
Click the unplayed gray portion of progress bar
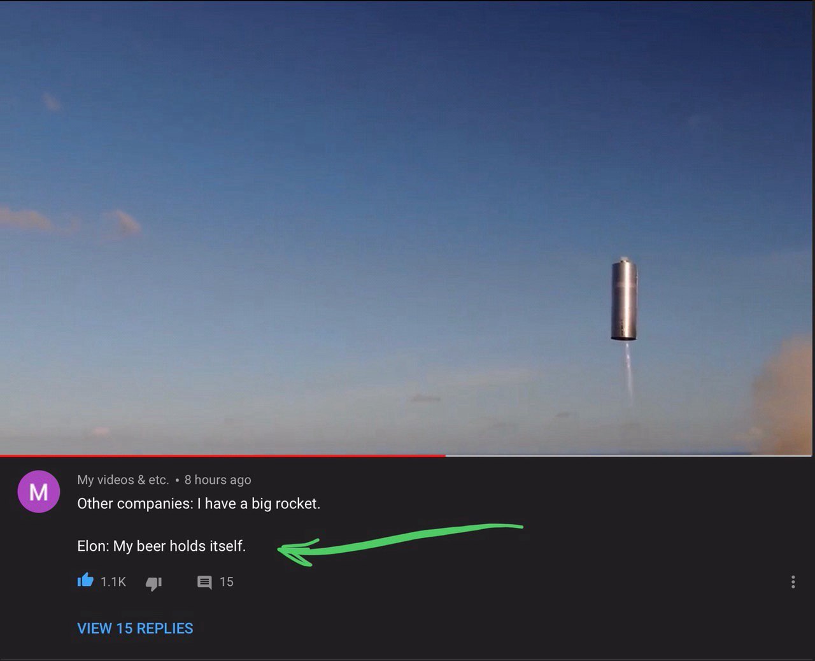(628, 456)
